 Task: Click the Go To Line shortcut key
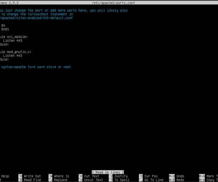point(141,180)
